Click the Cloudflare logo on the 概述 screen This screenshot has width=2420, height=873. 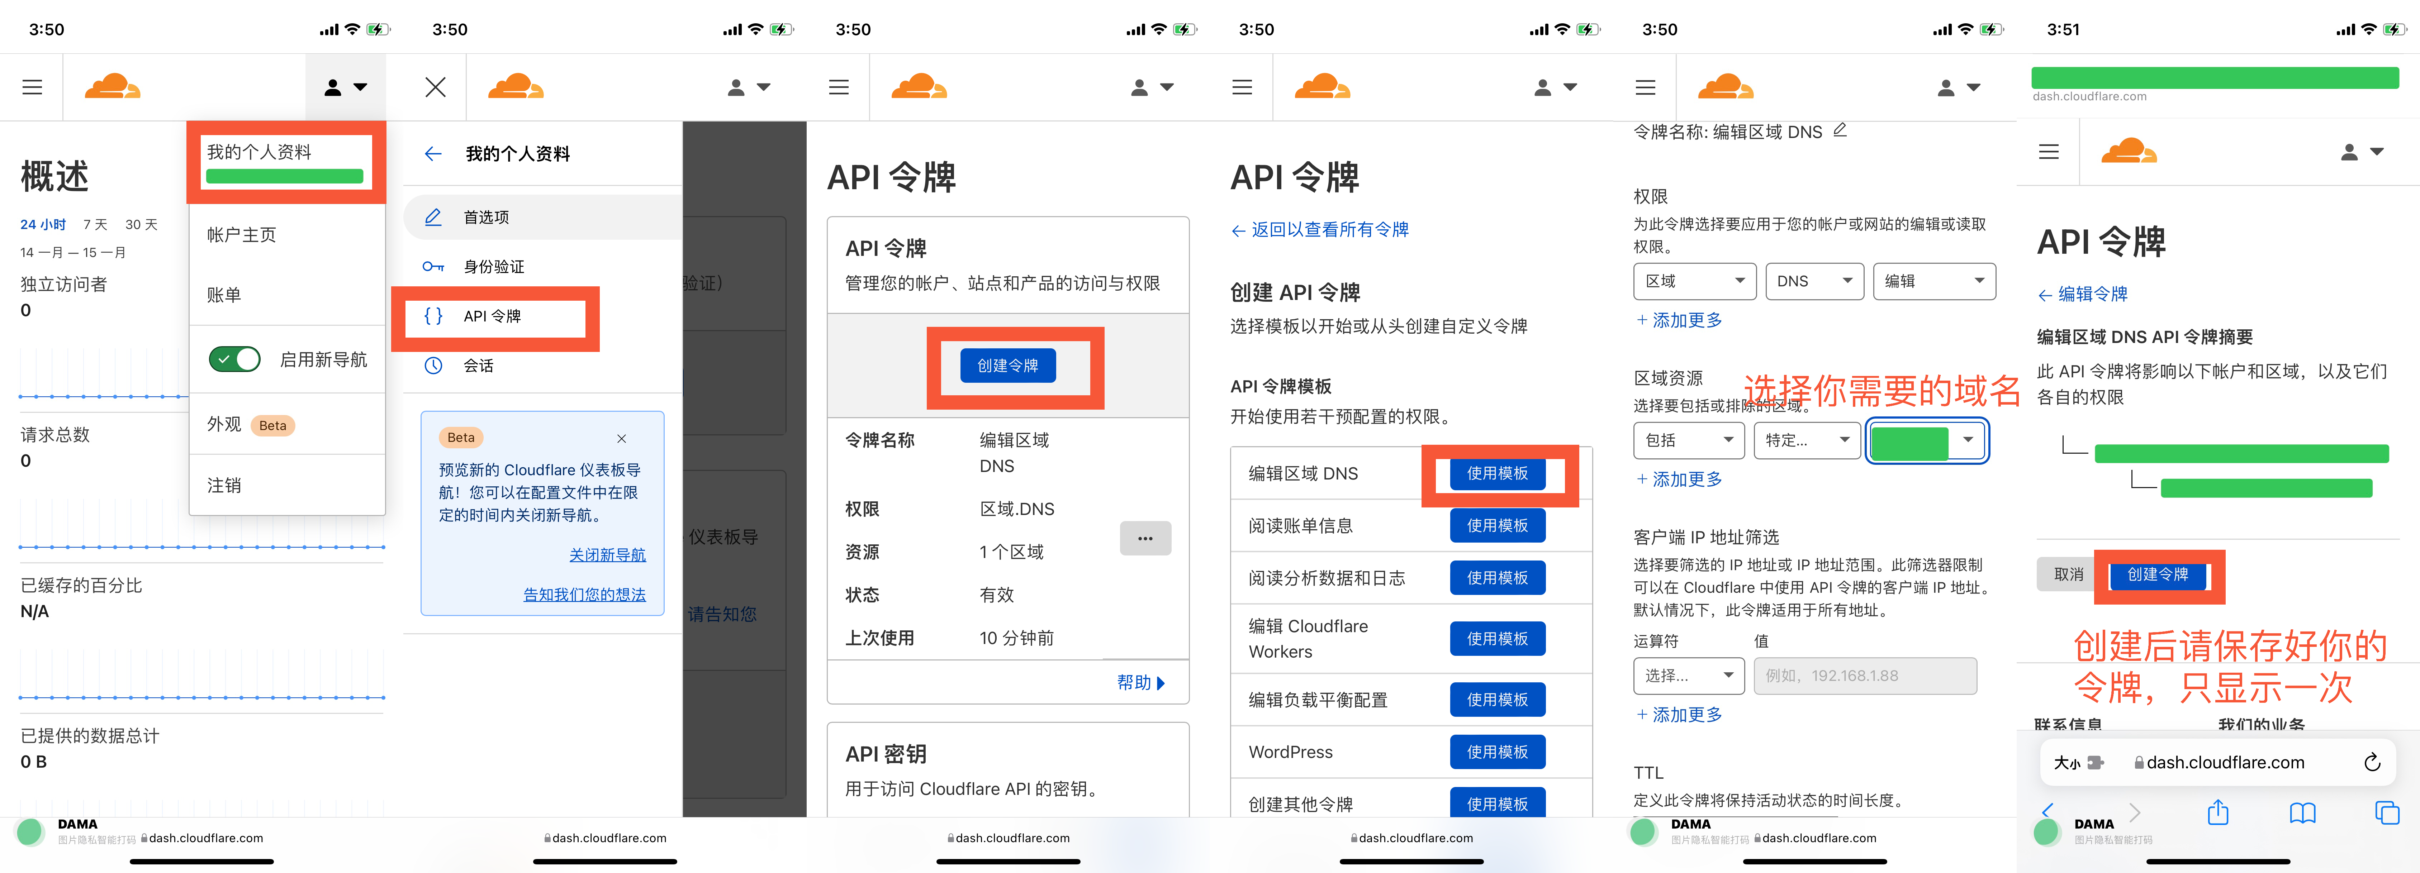click(113, 86)
